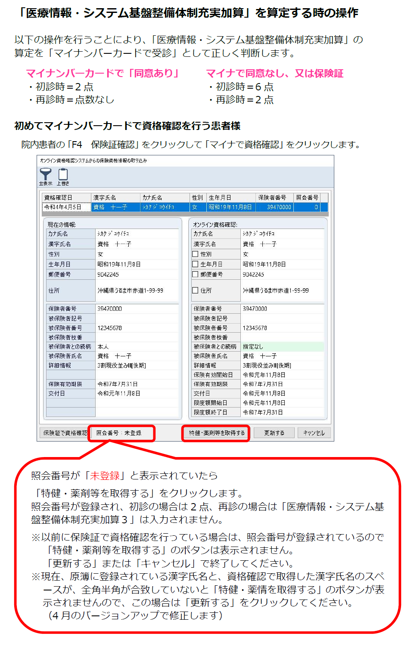417x649 pixels.
Task: Sort by the 保険者番号 column header
Action: click(x=274, y=198)
